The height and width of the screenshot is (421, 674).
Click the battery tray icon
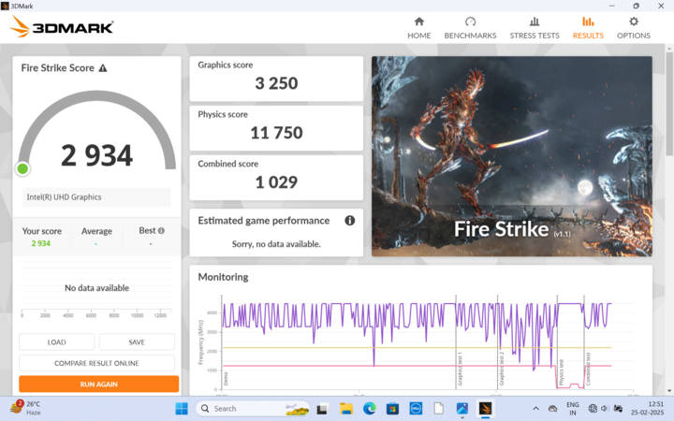tap(618, 409)
